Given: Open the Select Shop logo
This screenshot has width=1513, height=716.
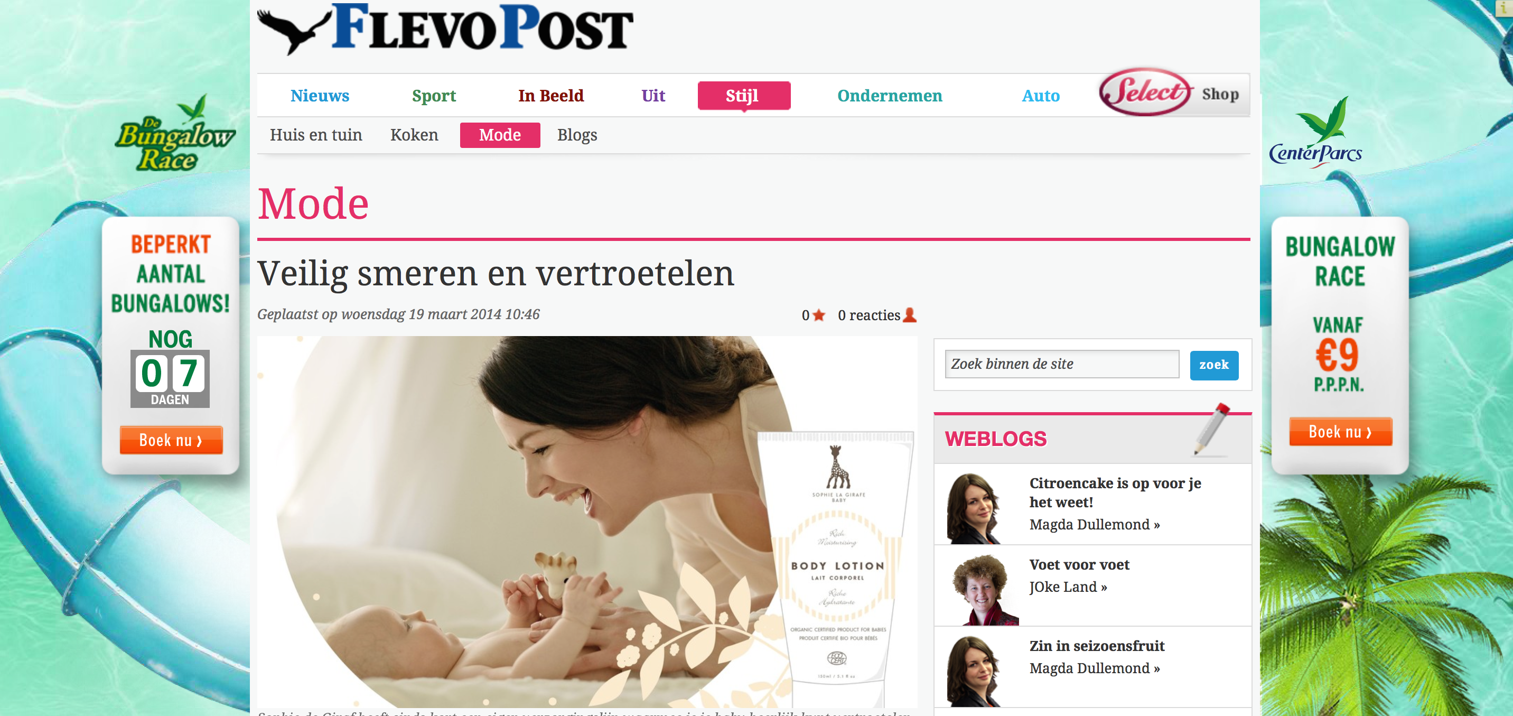Looking at the screenshot, I should (x=1170, y=93).
